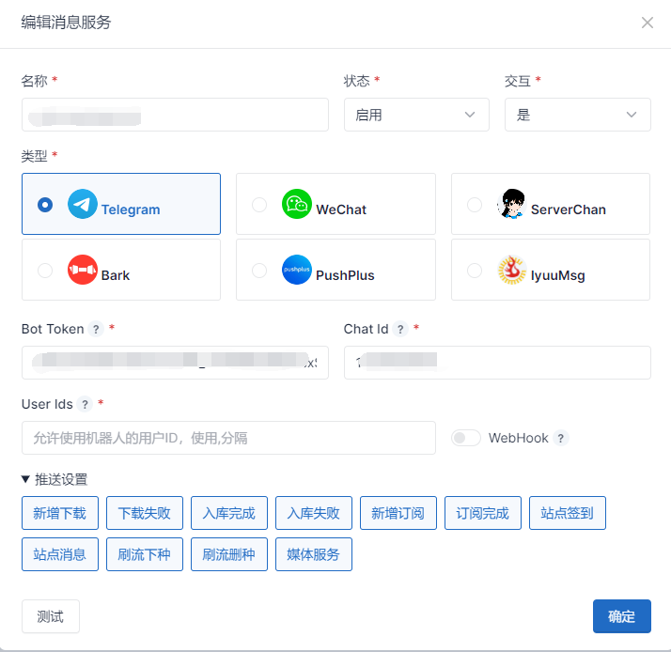Open the 状态 dropdown showing 启用
The width and height of the screenshot is (671, 652).
[416, 115]
